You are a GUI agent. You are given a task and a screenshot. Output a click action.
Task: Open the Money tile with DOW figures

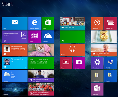[41, 63]
